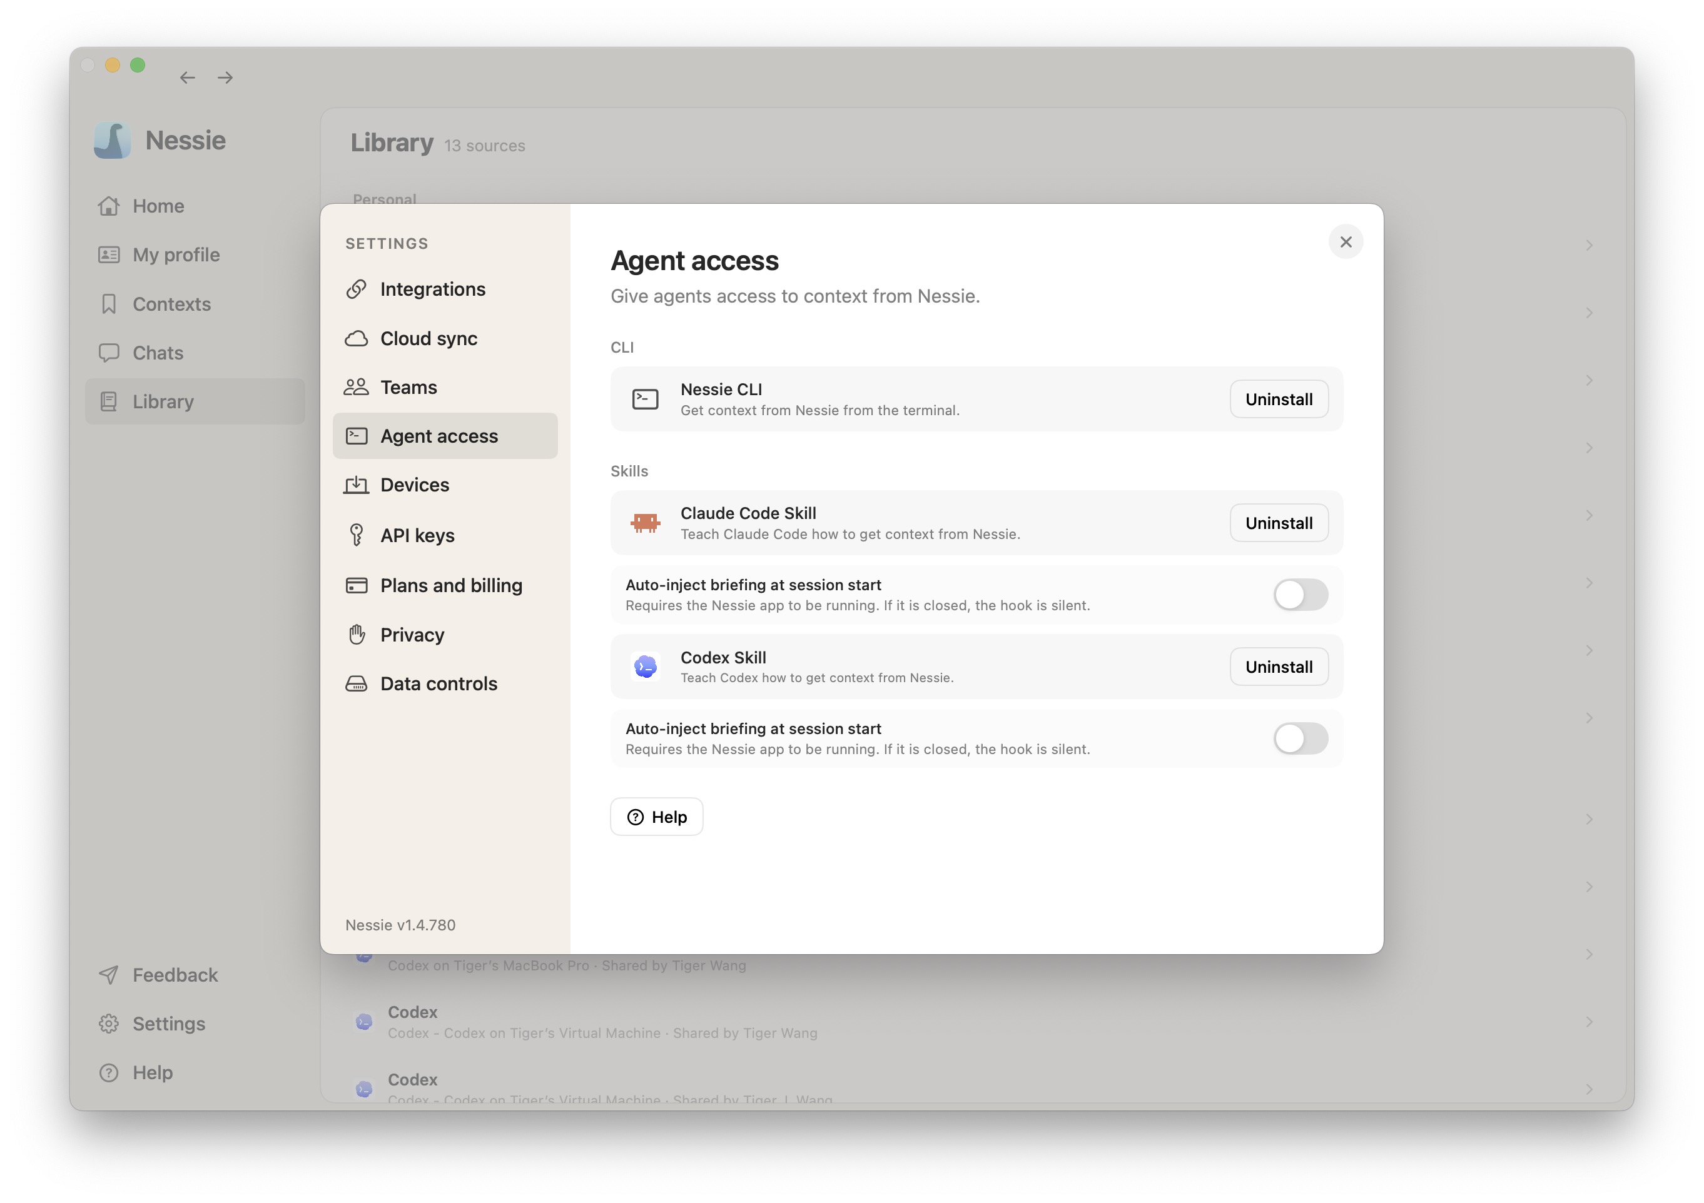Click the Contexts bookmark icon

pos(108,303)
